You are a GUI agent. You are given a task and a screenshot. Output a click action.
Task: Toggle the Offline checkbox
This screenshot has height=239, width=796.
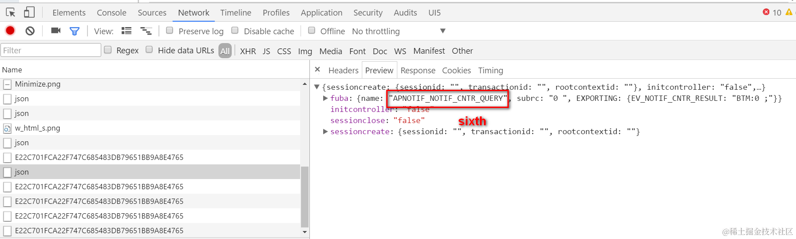(x=312, y=30)
